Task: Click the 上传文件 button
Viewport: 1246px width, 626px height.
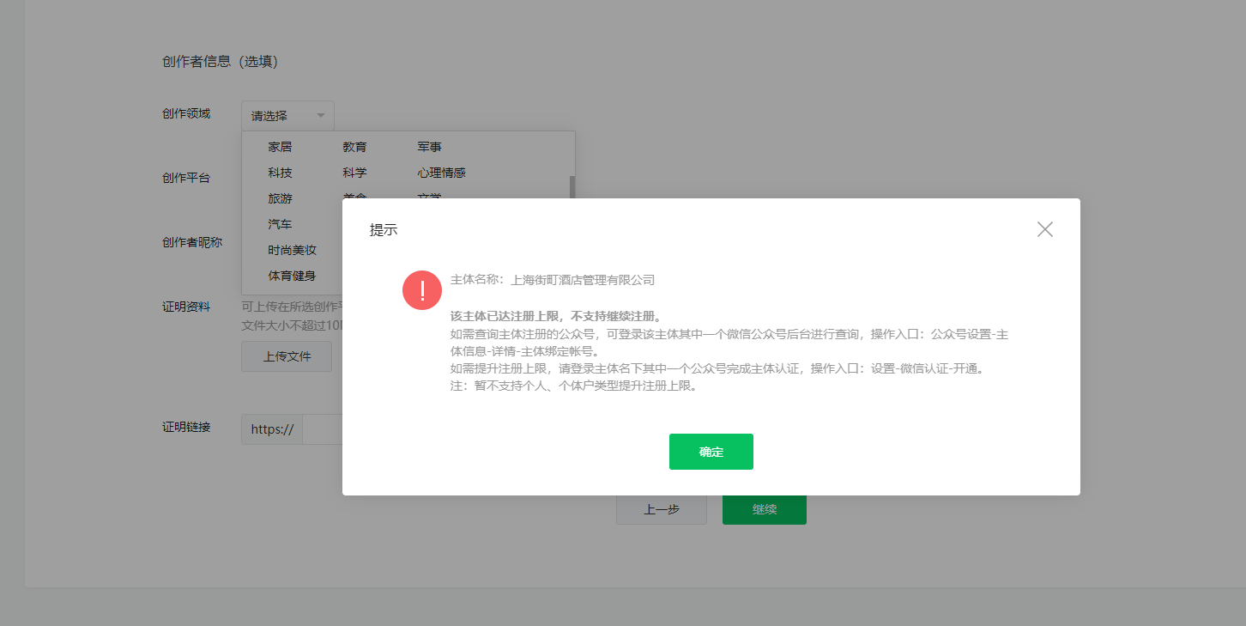Action: coord(287,356)
